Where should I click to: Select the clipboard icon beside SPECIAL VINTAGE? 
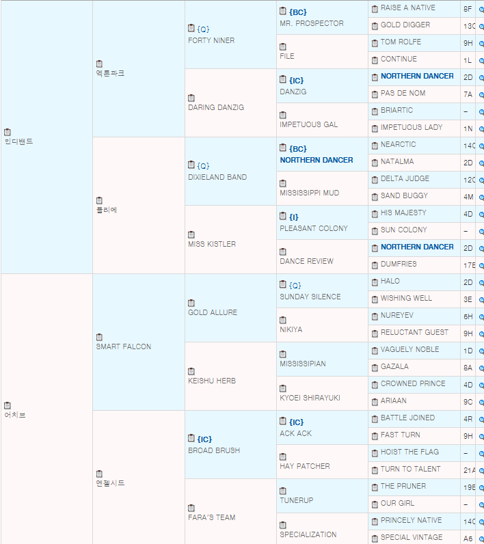click(x=375, y=538)
